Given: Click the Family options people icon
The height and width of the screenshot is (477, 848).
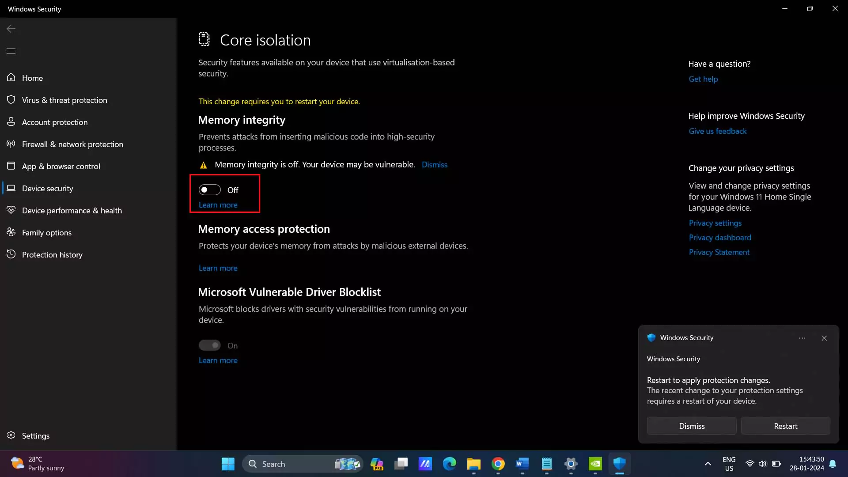Looking at the screenshot, I should coord(11,232).
